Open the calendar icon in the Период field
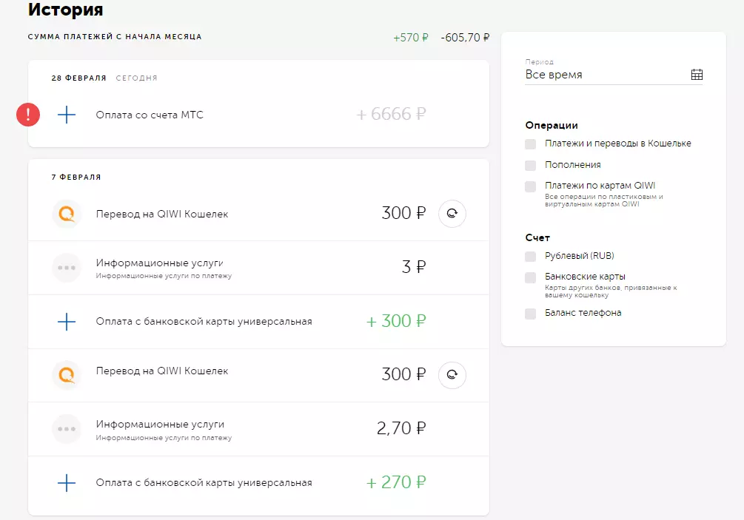744x520 pixels. point(697,75)
